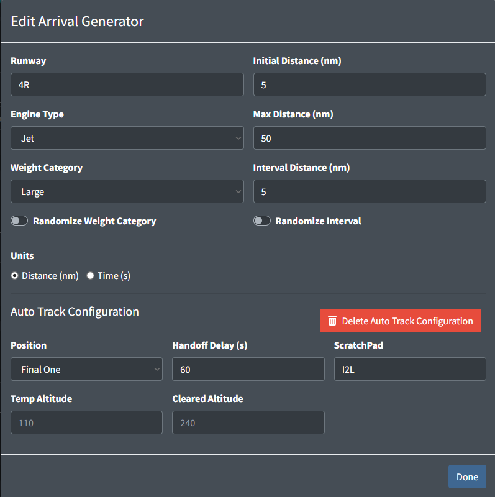This screenshot has height=497, width=495.
Task: Open the Position dropdown set to Final One
Action: tap(86, 369)
